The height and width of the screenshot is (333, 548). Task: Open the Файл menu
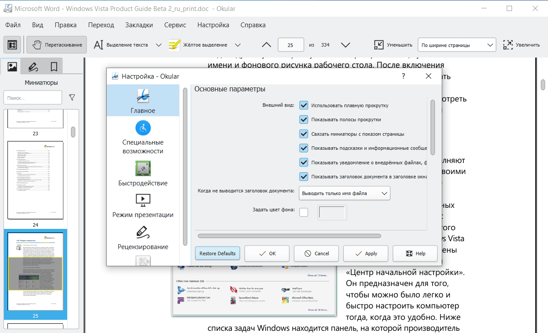(13, 25)
